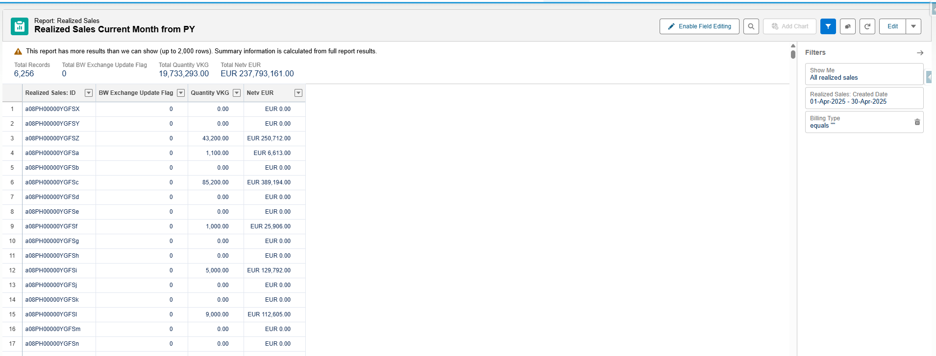Delete the Billing Type filter via trash icon
Viewport: 936px width, 356px height.
tap(917, 122)
